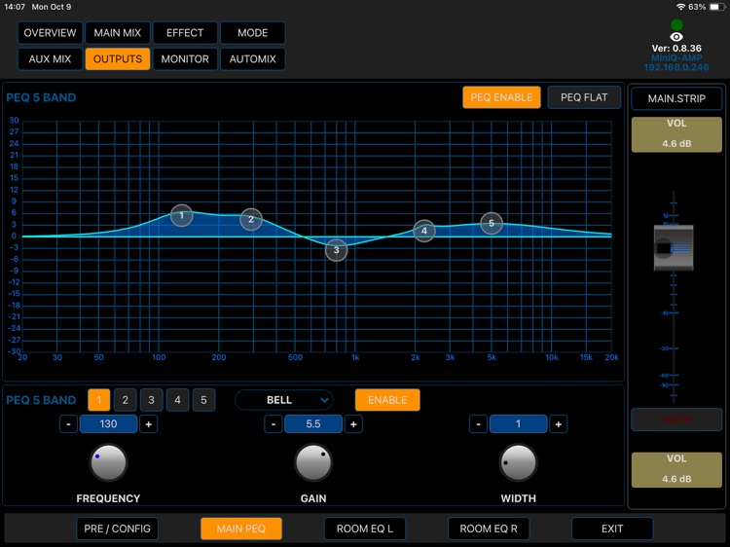Toggle the MUTE button on main strip
The height and width of the screenshot is (547, 730).
(676, 419)
